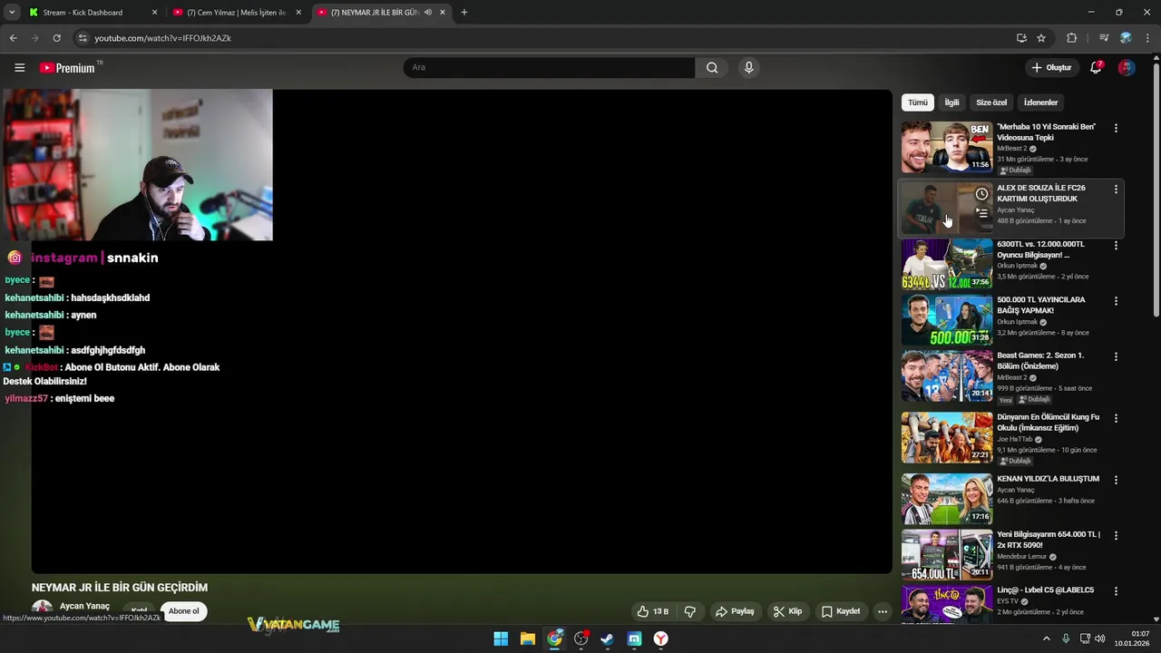Start voice search with microphone icon
The height and width of the screenshot is (653, 1161).
pos(748,67)
